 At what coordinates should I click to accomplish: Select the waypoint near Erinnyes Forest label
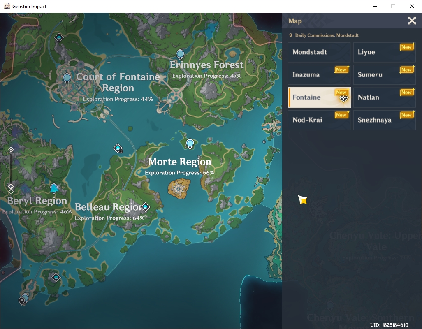pyautogui.click(x=180, y=54)
